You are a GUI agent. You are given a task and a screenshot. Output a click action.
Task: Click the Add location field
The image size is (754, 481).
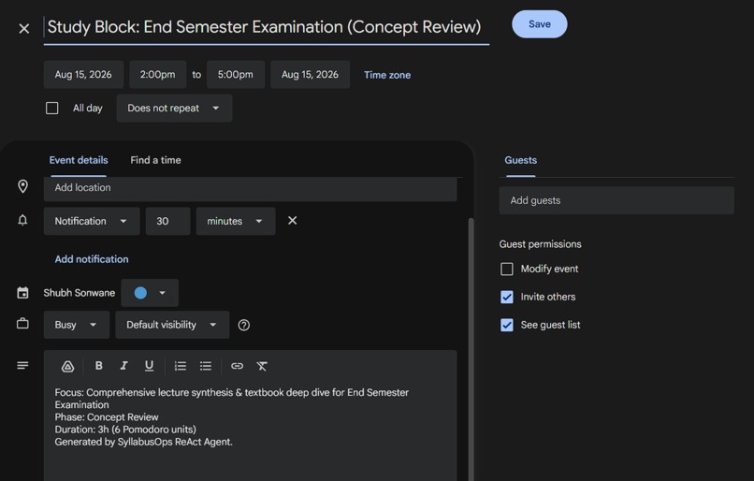point(250,188)
